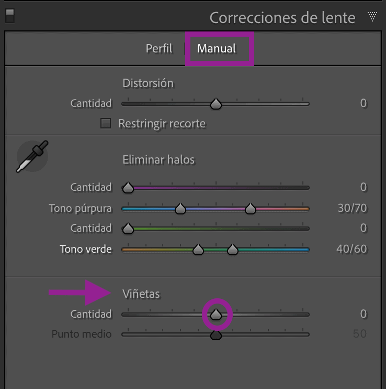Click the right Tono verde handle
The height and width of the screenshot is (389, 386).
233,250
